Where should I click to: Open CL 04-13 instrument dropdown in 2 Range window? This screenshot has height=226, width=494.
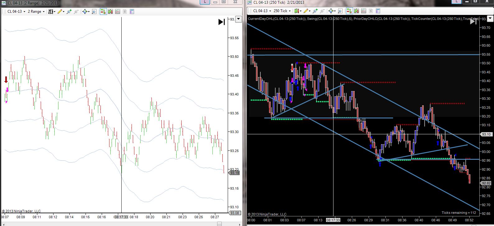[16, 12]
